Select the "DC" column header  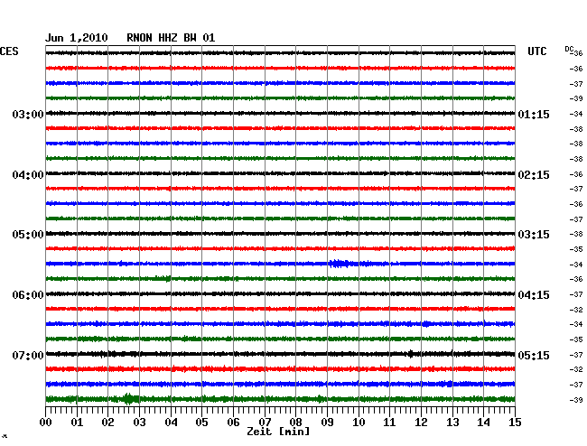[569, 49]
